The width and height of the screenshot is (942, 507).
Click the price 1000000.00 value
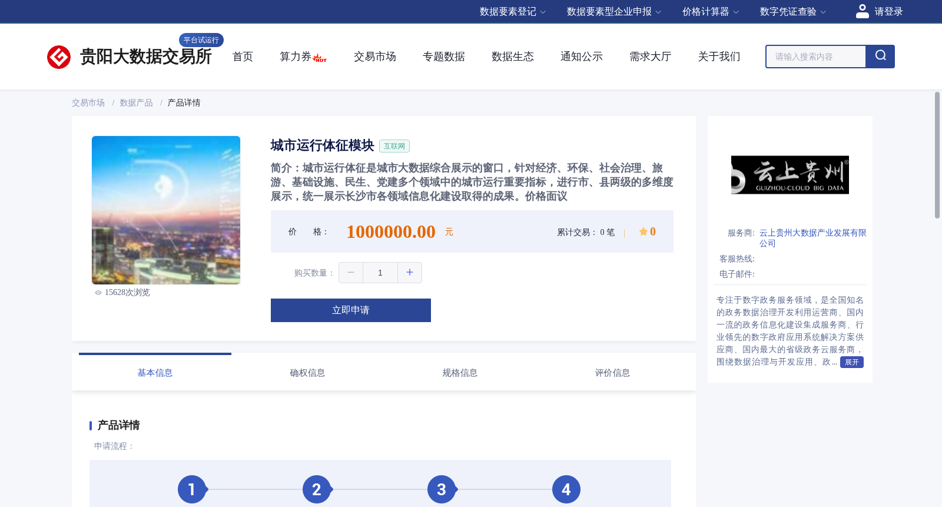coord(391,232)
